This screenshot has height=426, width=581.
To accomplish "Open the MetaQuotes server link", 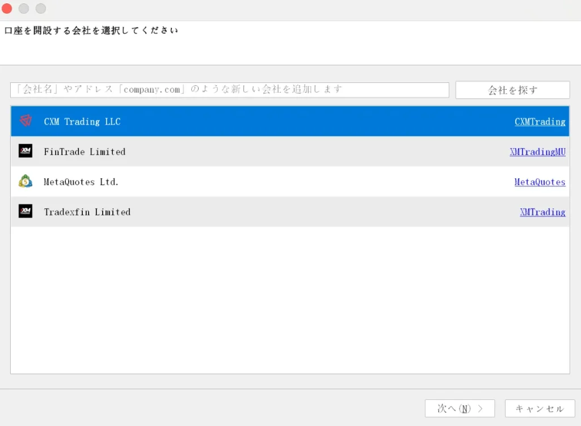I will (x=540, y=182).
